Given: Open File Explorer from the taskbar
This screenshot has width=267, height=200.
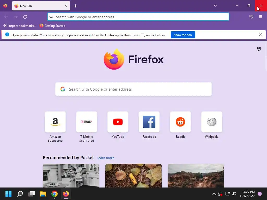Looking at the screenshot, I should click(x=43, y=194).
